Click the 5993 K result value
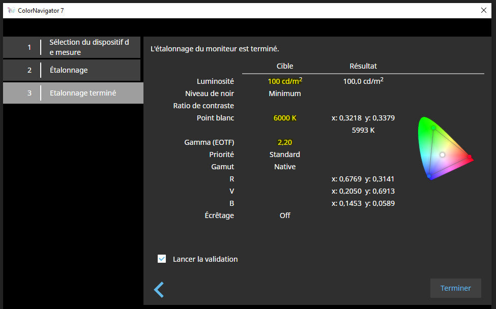This screenshot has width=496, height=309. coord(363,130)
